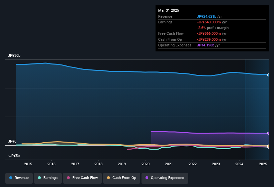
Task: Click the teal Earnings legend dot
Action: [39, 178]
